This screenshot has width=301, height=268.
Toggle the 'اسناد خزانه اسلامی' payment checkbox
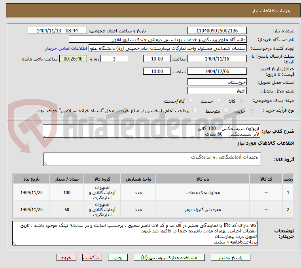(x=195, y=110)
